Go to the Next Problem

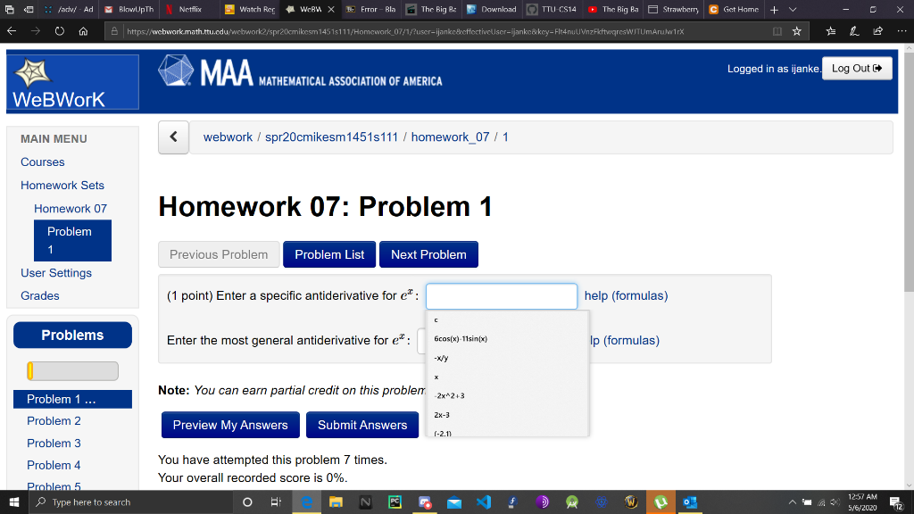point(428,254)
